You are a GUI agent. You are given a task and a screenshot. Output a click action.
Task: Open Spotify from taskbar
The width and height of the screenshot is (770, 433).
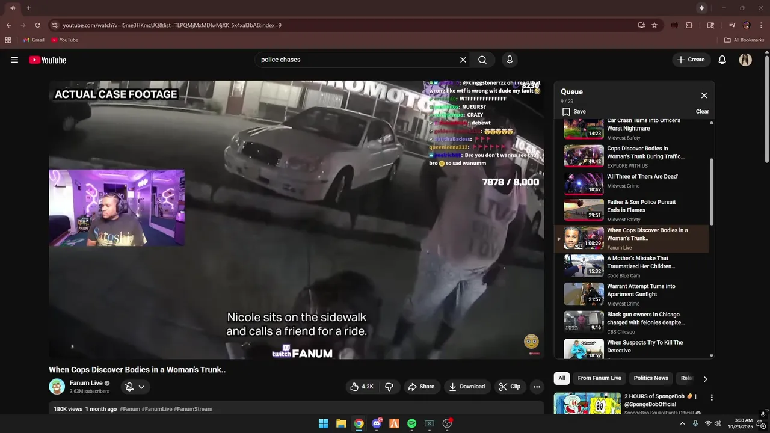click(x=411, y=423)
